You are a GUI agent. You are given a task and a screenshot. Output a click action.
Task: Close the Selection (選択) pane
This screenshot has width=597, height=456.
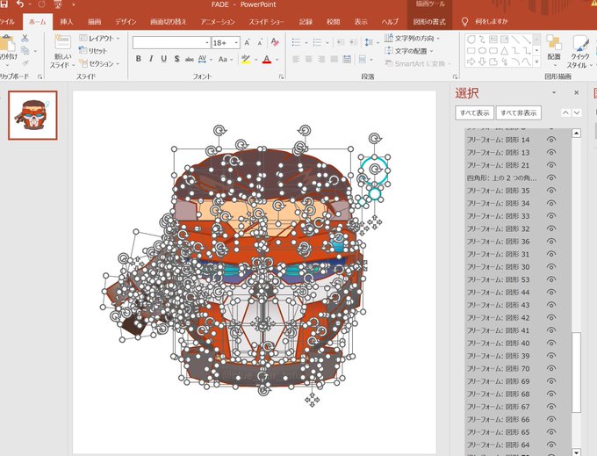tap(577, 92)
